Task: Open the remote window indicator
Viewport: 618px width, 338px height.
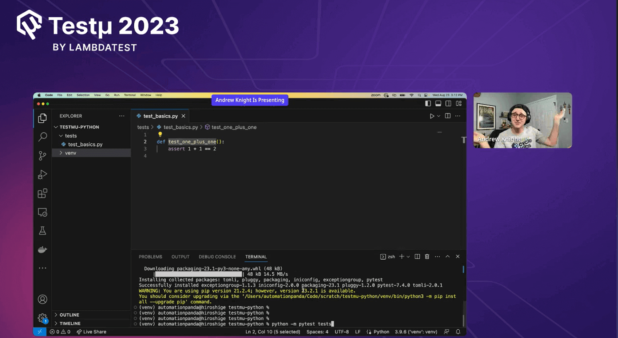Action: [40, 332]
